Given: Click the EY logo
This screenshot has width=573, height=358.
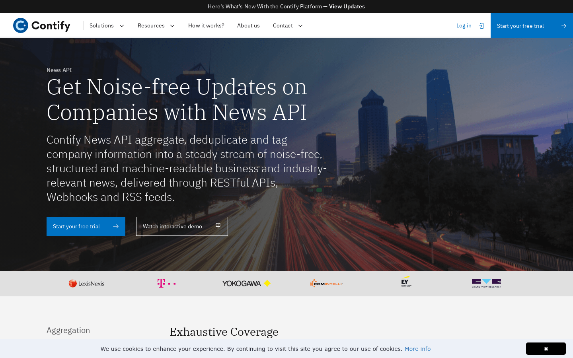Looking at the screenshot, I should click(x=406, y=282).
